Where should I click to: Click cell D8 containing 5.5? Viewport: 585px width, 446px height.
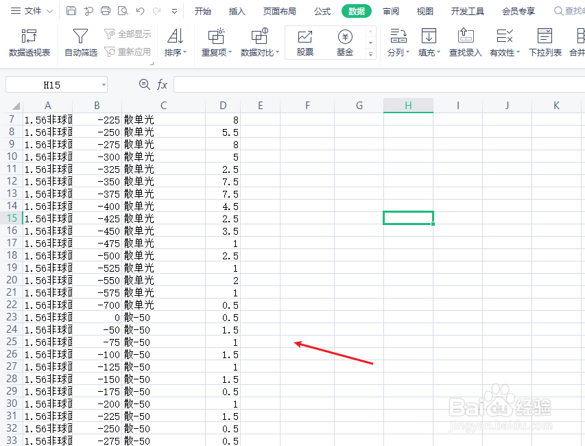click(223, 132)
